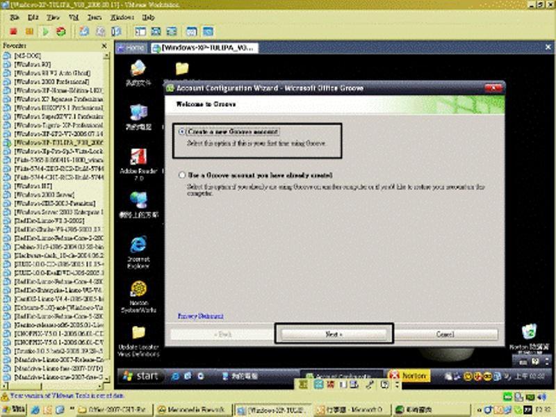556x417 pixels.
Task: Click the VMware Tools warning icon in status bar
Action: point(5,396)
